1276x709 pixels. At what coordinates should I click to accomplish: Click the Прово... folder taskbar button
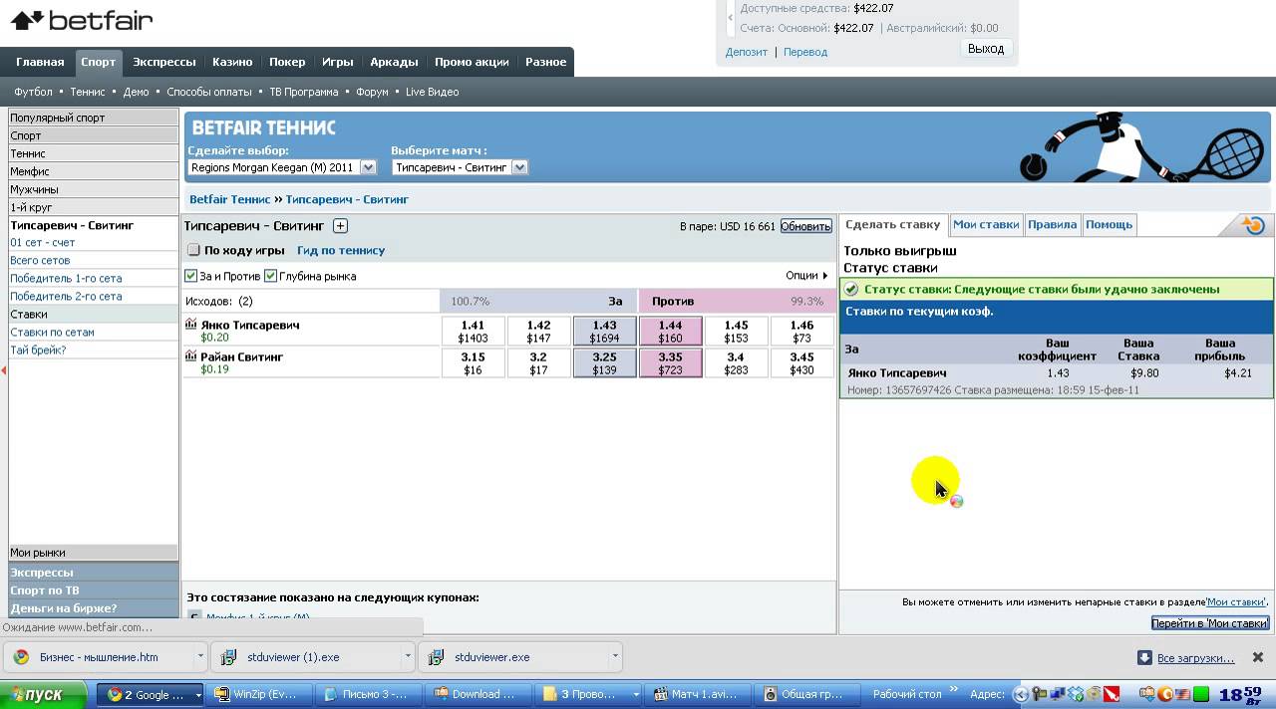click(x=588, y=694)
